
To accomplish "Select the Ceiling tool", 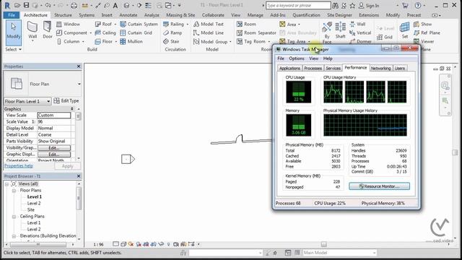I will (105, 32).
